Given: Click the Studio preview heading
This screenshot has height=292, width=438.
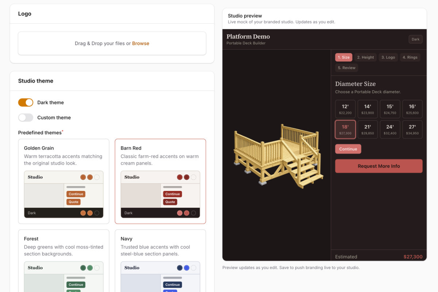Looking at the screenshot, I should 245,16.
